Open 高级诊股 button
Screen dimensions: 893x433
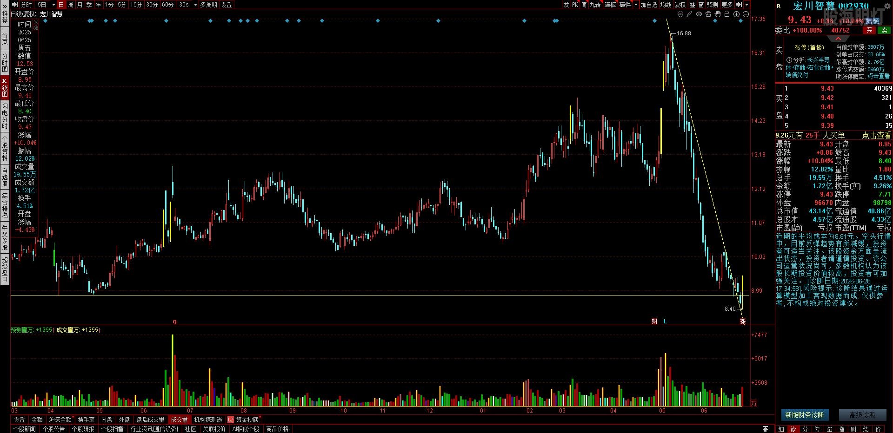[863, 415]
